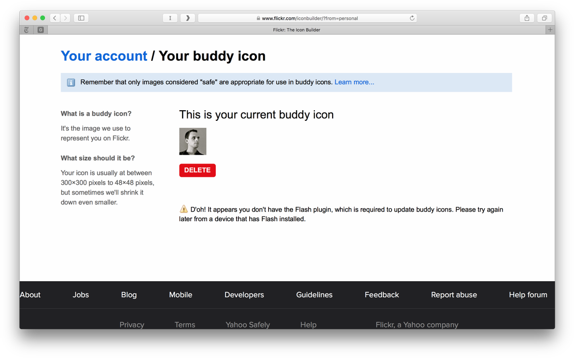Click the address bar showing flickr.com URL
The width and height of the screenshot is (574, 358).
click(307, 18)
